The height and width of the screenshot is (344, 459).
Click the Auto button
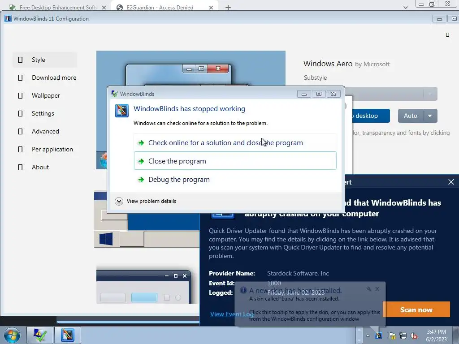(x=411, y=116)
